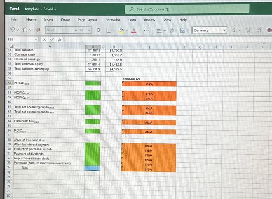This screenshot has height=199, width=272.
Task: Click the Retained earnings value 251.1
Action: 93,60
